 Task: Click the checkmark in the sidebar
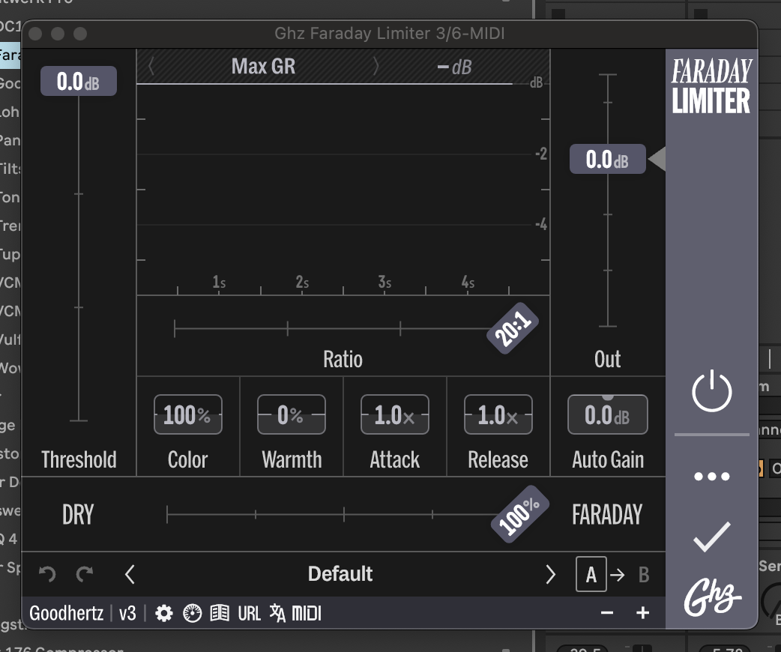click(x=711, y=534)
